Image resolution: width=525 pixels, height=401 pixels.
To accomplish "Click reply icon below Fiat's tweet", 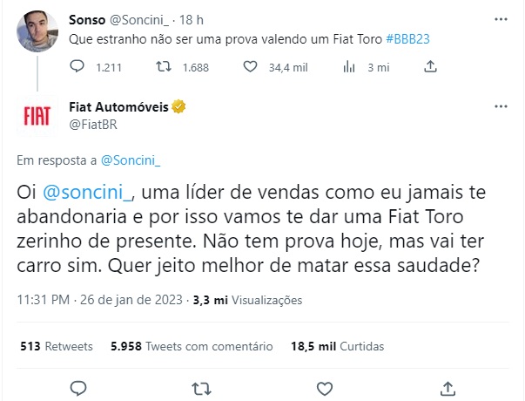I will tap(77, 386).
